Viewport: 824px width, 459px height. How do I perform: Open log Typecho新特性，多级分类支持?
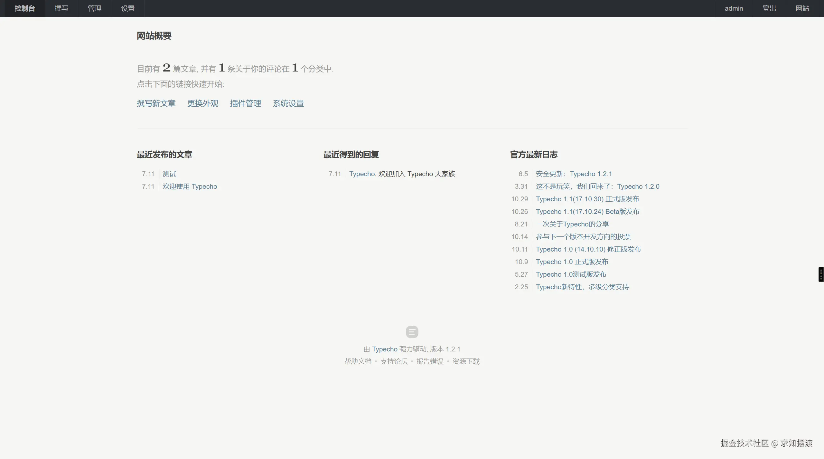pos(582,287)
